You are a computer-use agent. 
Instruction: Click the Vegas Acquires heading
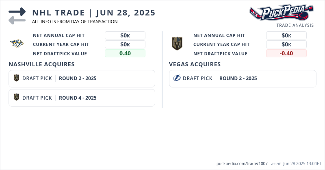(195, 64)
